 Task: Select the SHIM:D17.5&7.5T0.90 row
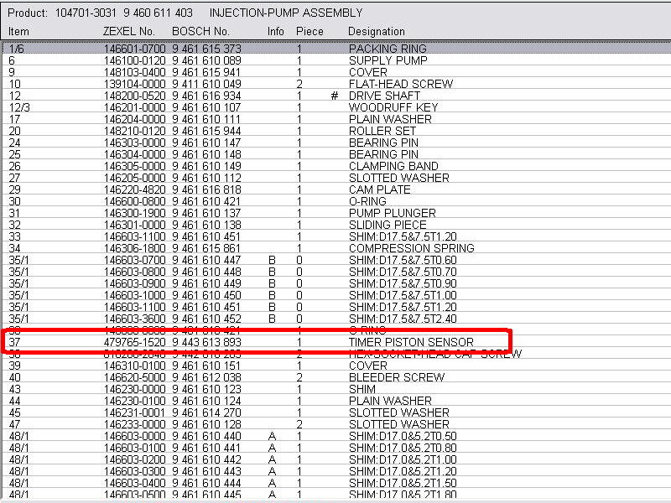coord(336,283)
